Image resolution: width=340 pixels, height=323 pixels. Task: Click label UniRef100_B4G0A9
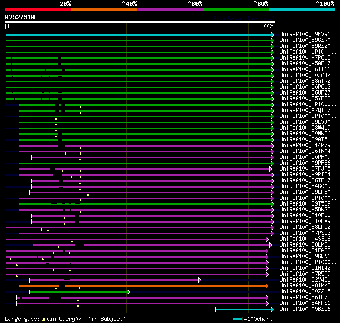point(305,186)
